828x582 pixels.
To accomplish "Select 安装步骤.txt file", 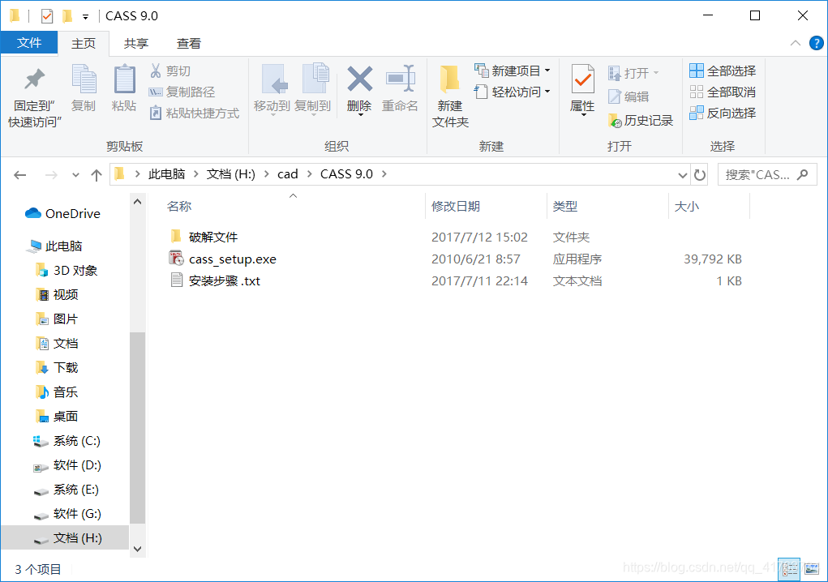I will 225,280.
